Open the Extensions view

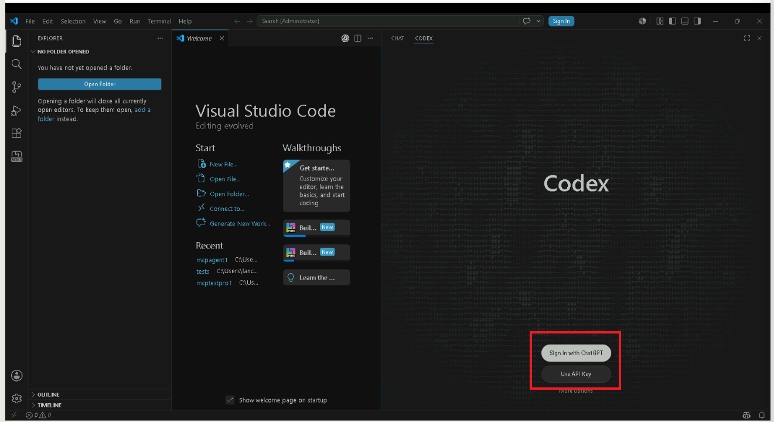pos(16,134)
